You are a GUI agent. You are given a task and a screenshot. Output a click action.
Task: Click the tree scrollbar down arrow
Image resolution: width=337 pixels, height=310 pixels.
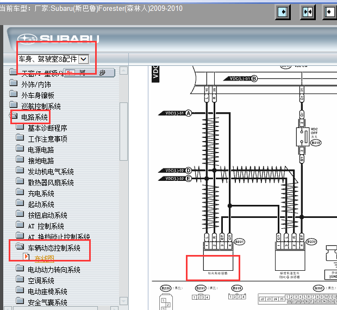(x=123, y=301)
